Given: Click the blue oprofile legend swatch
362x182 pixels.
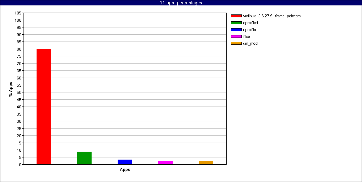Looking at the screenshot, I should (236, 30).
